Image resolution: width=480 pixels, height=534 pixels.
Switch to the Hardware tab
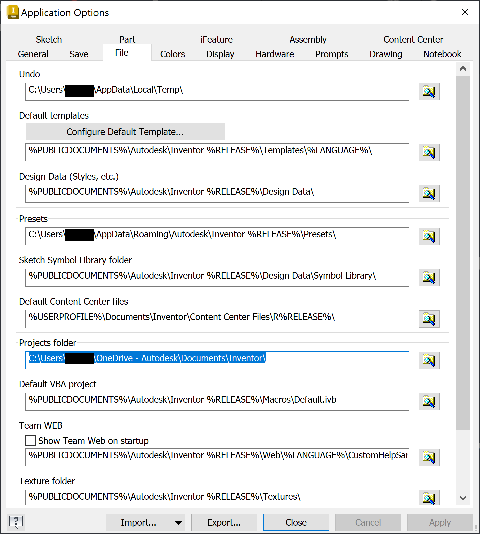(275, 54)
